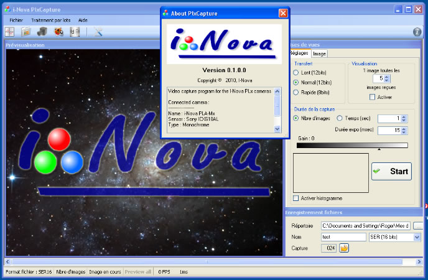Click the Start capture button
The height and width of the screenshot is (280, 428).
pos(391,171)
